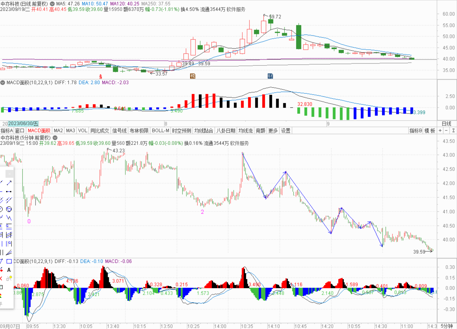Select the line segment drawing tool
Image resolution: width=457 pixels, height=329 pixels.
pyautogui.click(x=9, y=191)
